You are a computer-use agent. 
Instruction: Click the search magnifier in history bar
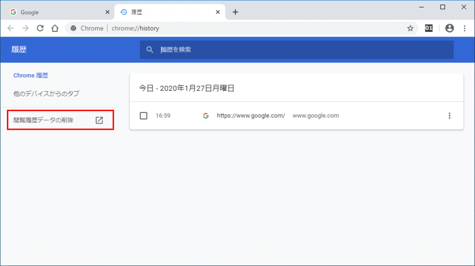tap(150, 50)
